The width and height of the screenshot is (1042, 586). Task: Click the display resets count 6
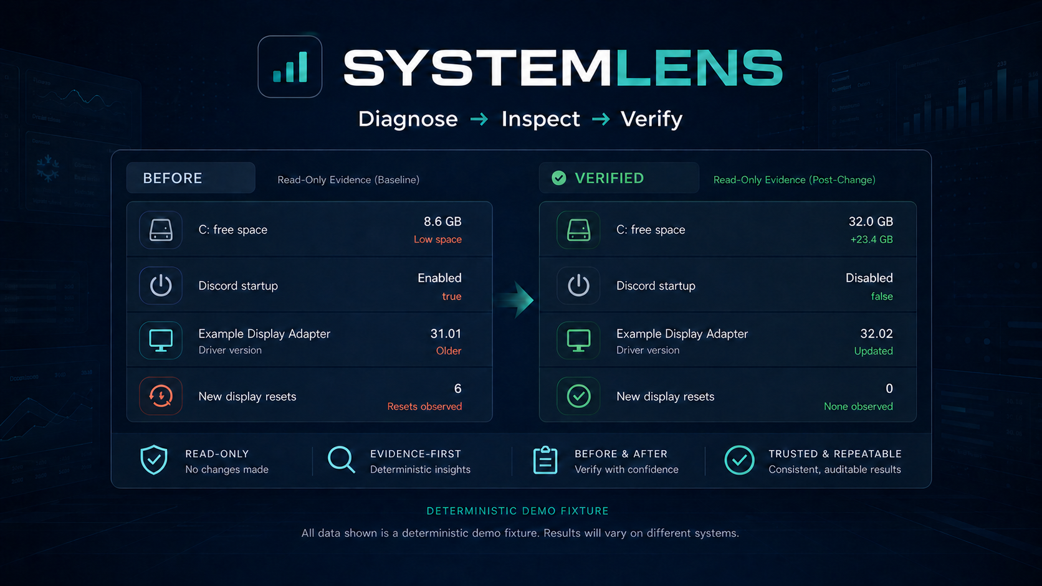457,389
